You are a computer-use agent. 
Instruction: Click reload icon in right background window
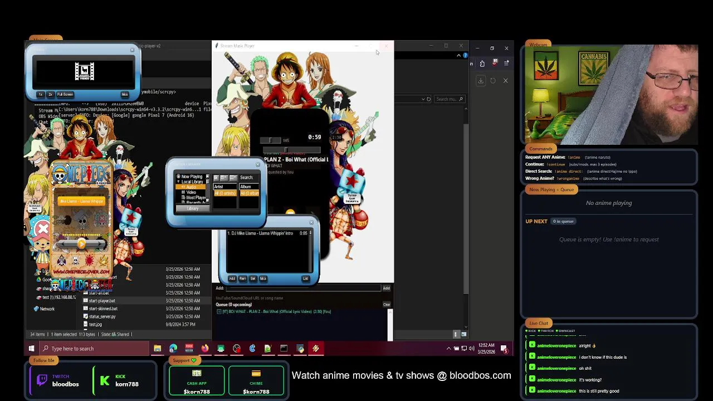pyautogui.click(x=493, y=81)
